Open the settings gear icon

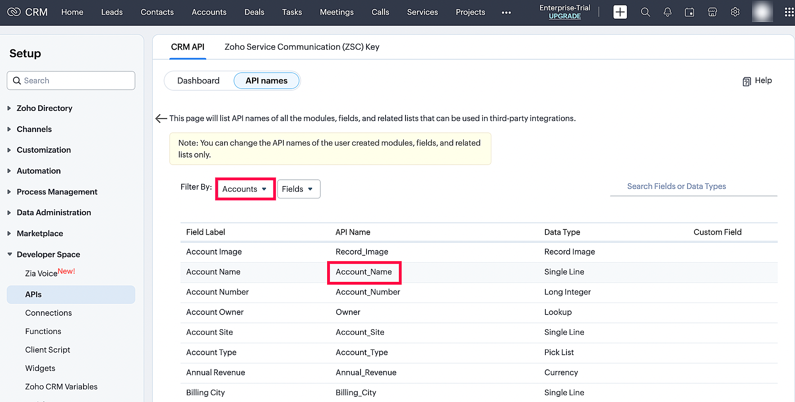coord(735,12)
